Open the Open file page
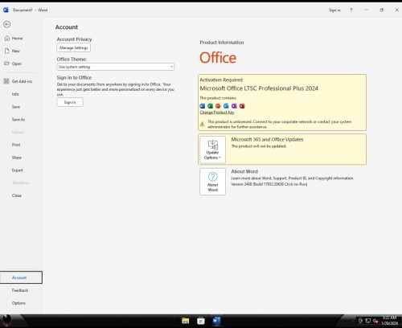This screenshot has width=402, height=328. (x=17, y=64)
